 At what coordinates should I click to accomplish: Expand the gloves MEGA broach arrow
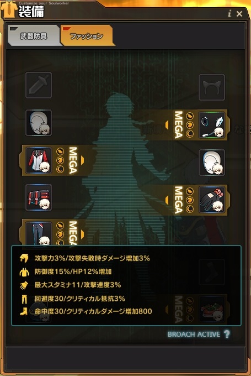167,200
